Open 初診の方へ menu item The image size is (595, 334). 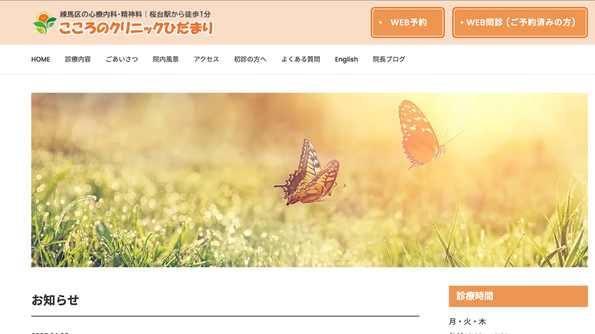(250, 59)
